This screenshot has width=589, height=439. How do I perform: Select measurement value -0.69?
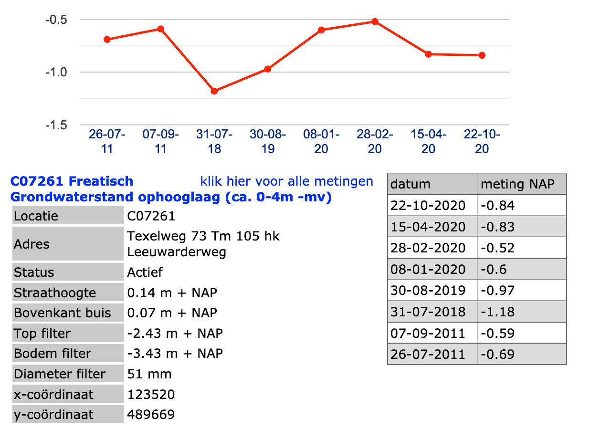pyautogui.click(x=522, y=354)
